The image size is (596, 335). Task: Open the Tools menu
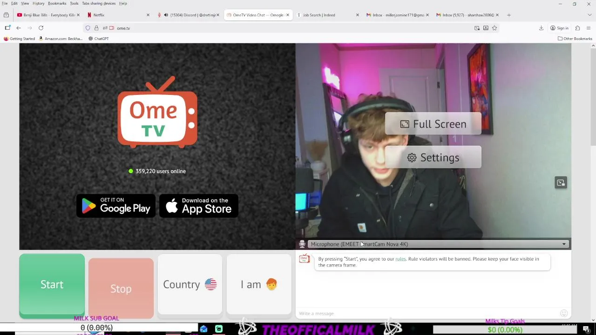(x=74, y=3)
